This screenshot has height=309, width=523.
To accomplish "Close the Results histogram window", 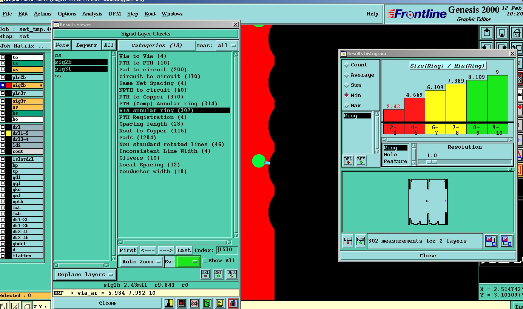I will [428, 255].
